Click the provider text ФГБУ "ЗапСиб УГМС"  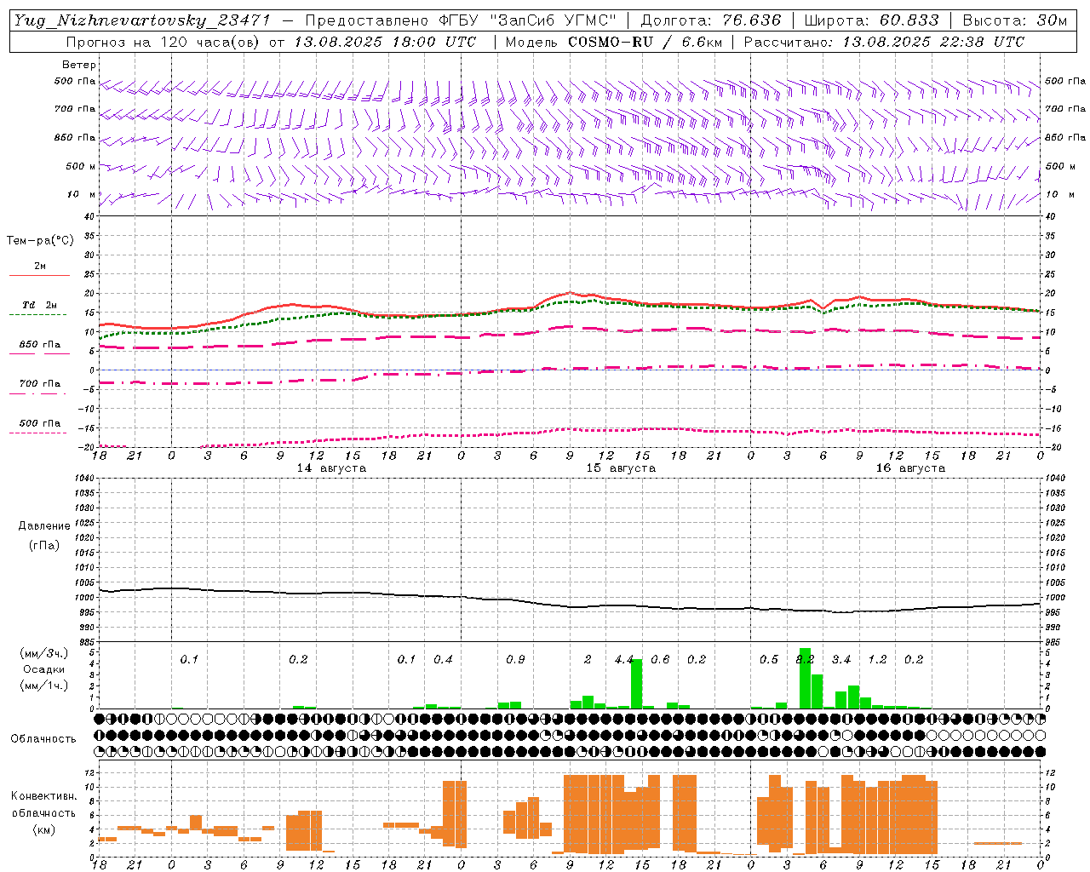coord(528,20)
